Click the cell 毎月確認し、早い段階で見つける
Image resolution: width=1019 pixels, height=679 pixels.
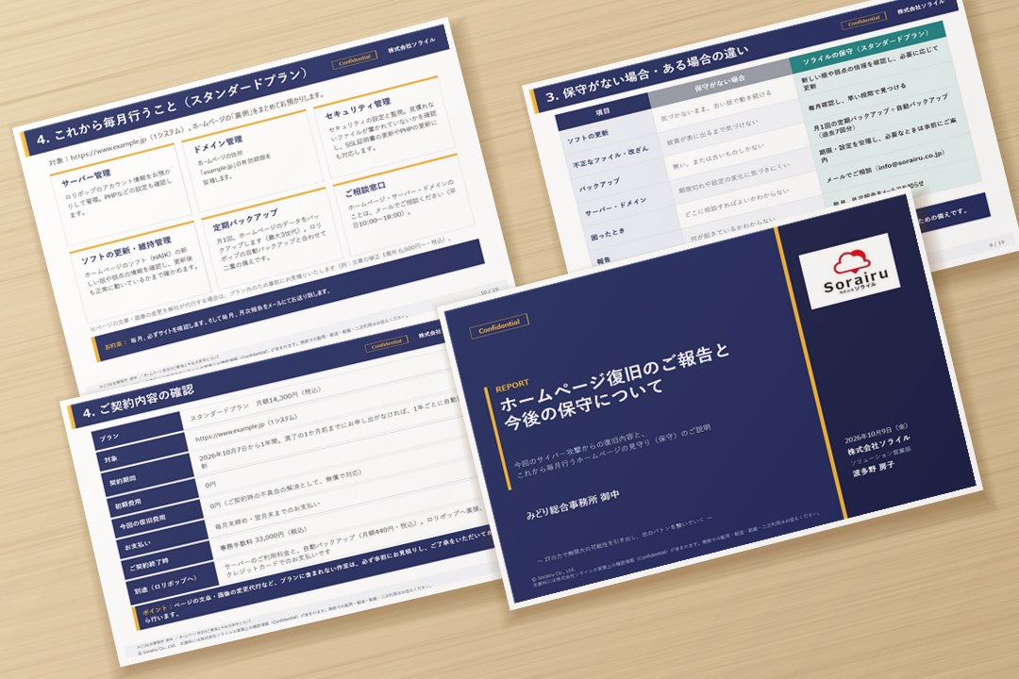tap(856, 96)
